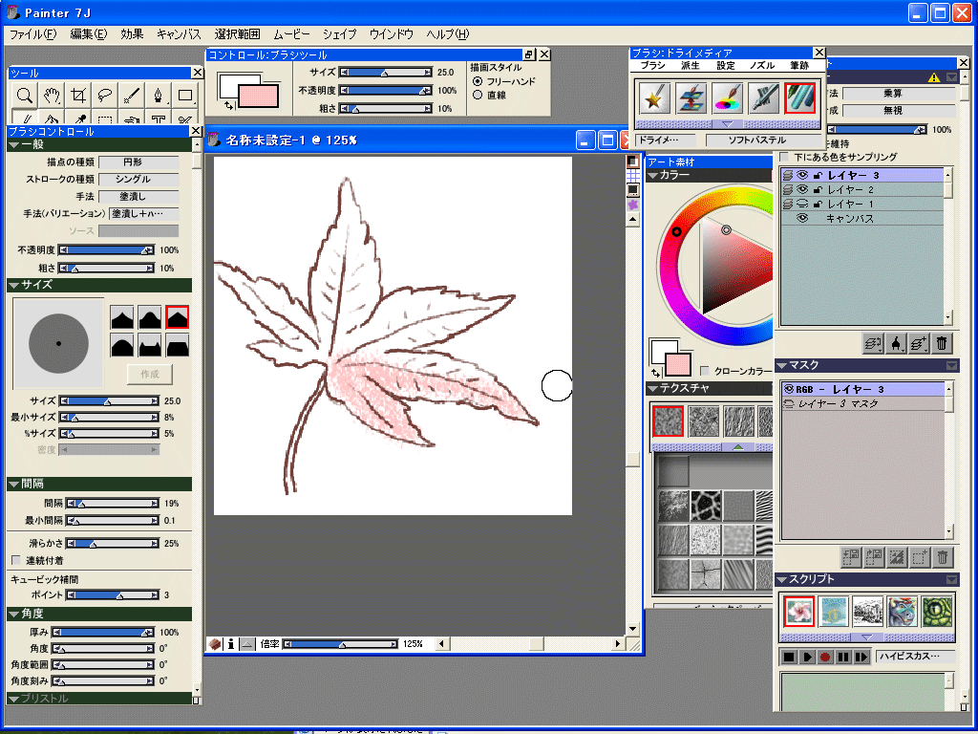Screen dimensions: 978x734
Task: Collapse the サイズ section in brush controls
Action: 14,285
